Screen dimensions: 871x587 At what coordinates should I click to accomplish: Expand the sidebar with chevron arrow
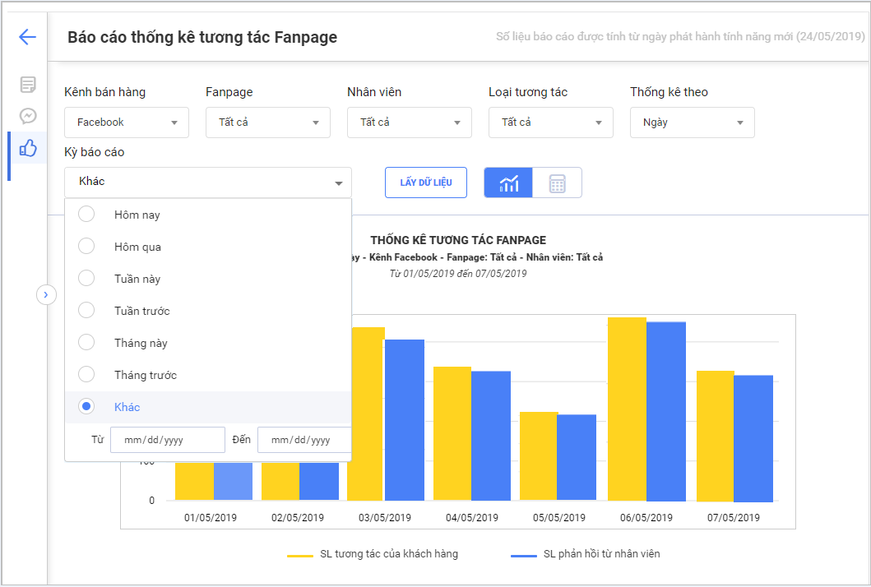click(46, 294)
